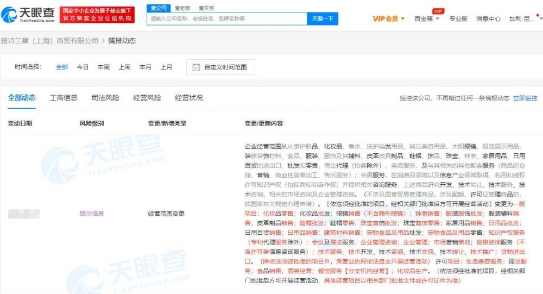Select 本周 time filter
The image size is (543, 294).
[104, 67]
